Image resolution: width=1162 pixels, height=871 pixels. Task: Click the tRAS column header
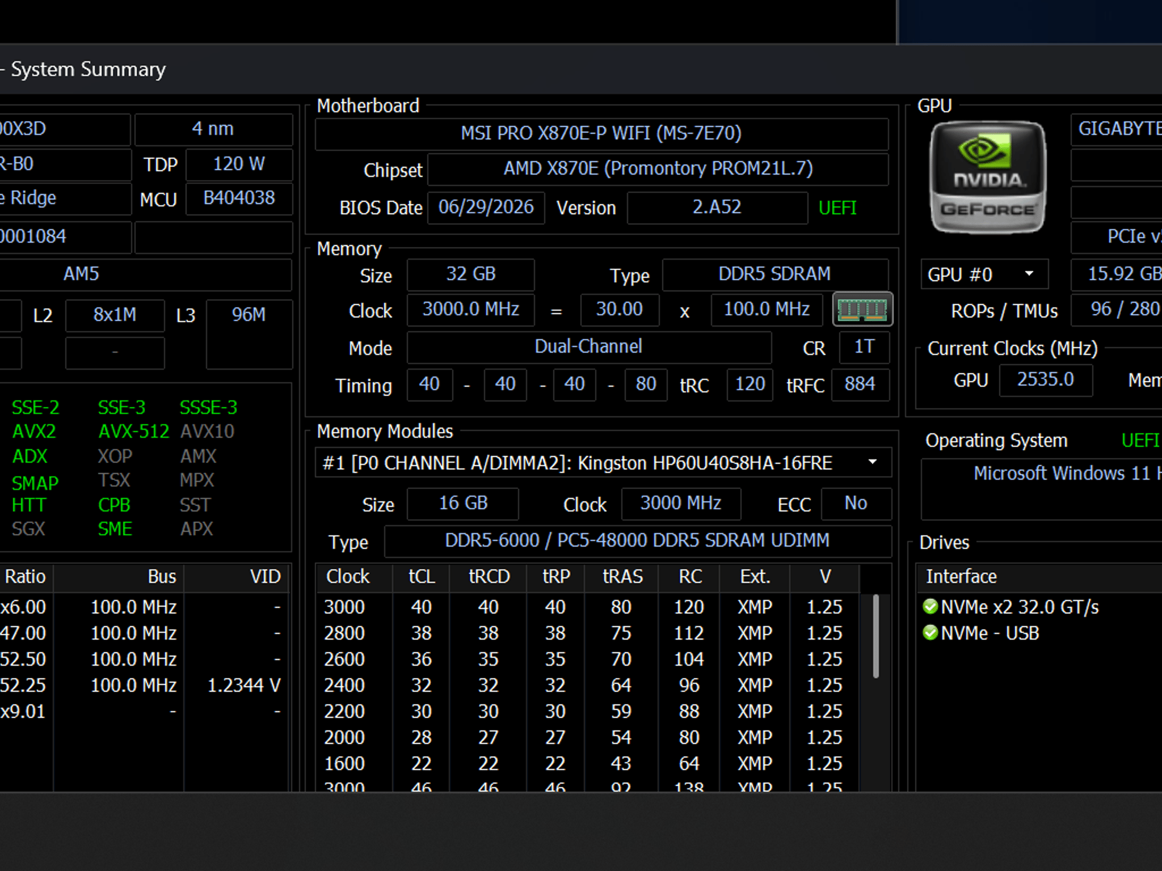click(622, 577)
